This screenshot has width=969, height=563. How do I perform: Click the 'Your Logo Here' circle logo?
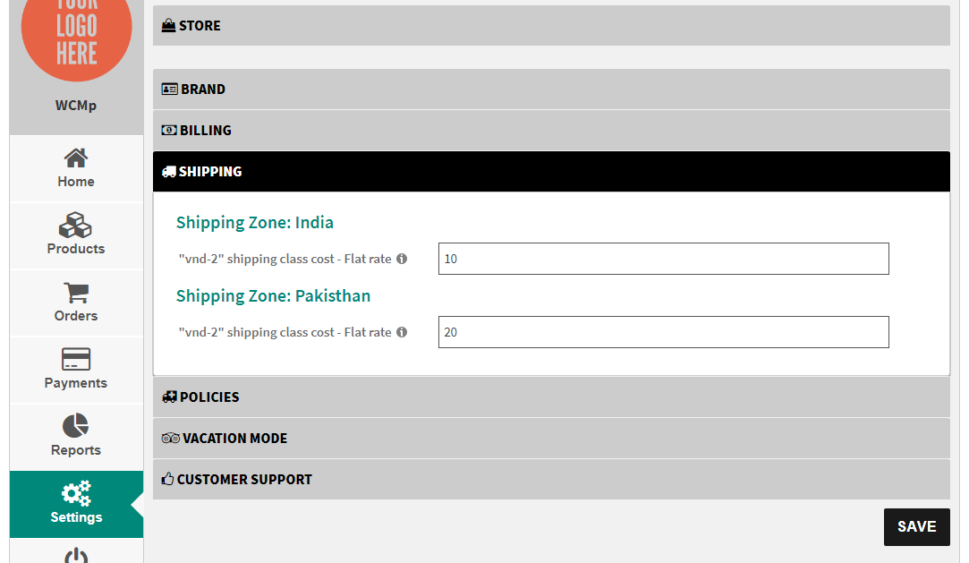tap(76, 31)
